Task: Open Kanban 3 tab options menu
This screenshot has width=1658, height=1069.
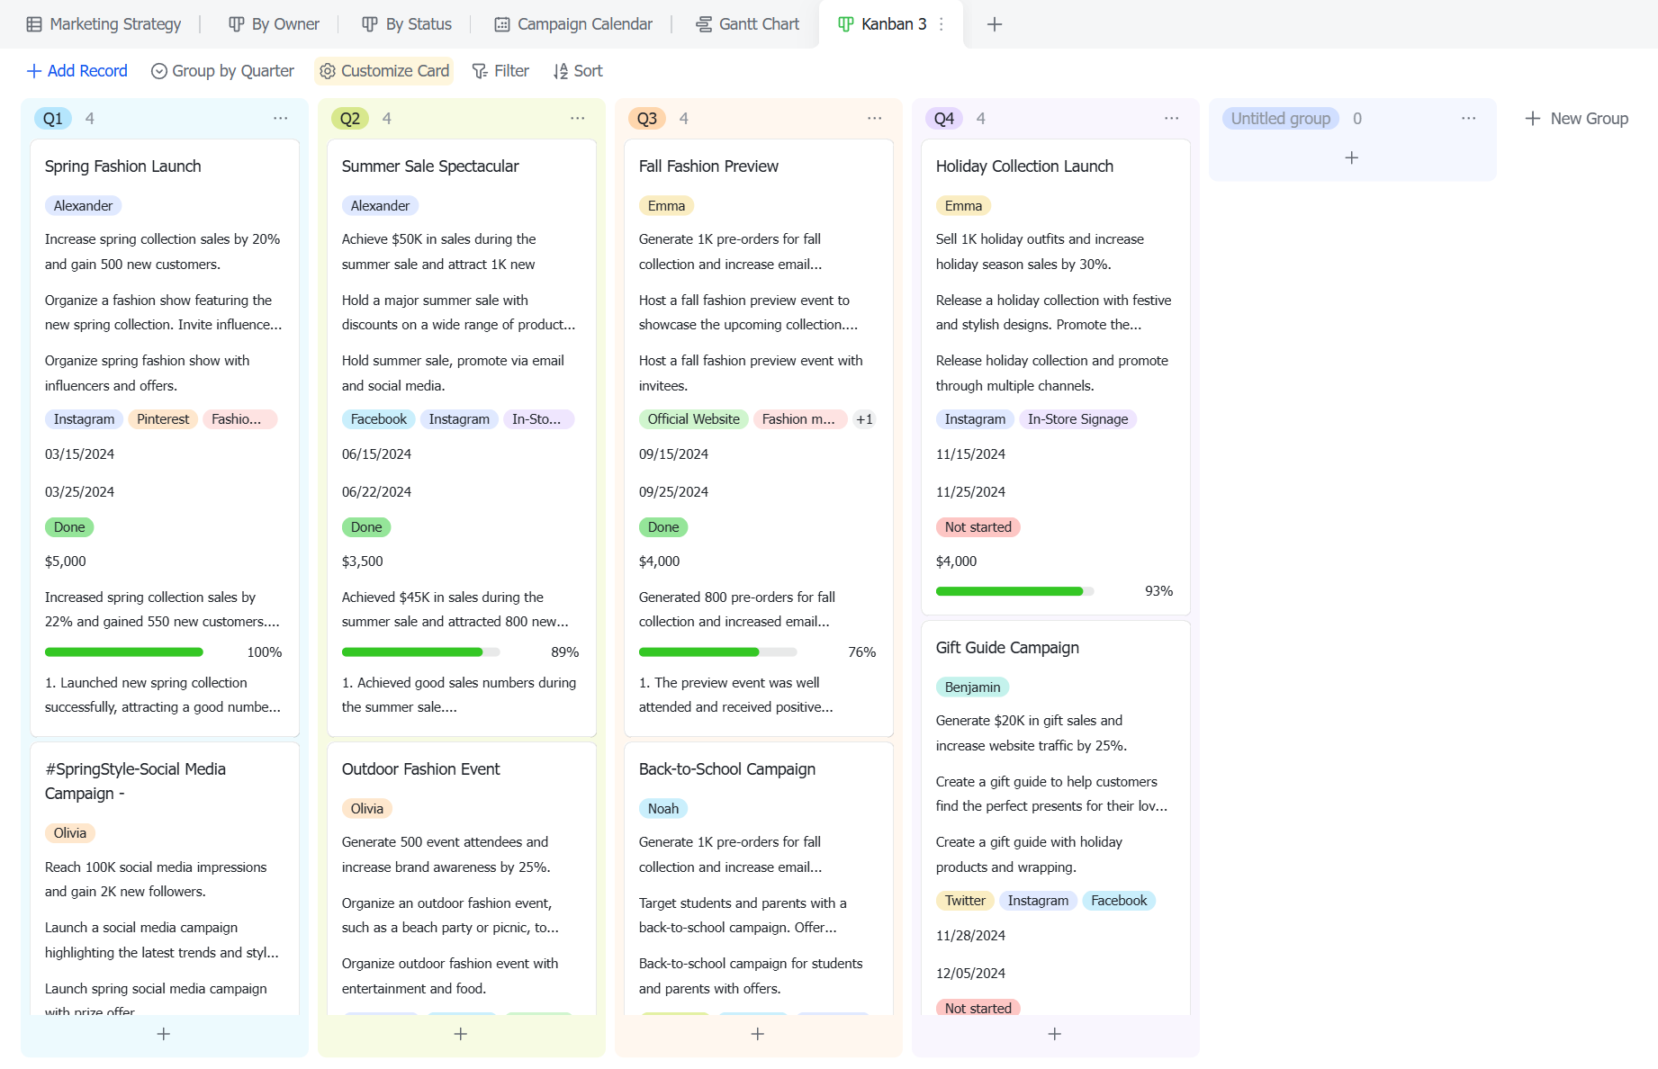Action: click(x=942, y=24)
